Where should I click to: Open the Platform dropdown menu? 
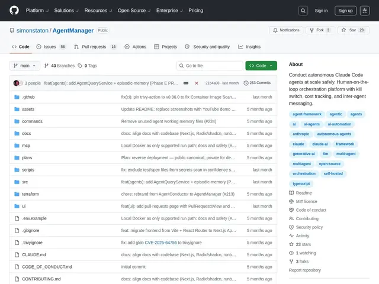[37, 11]
